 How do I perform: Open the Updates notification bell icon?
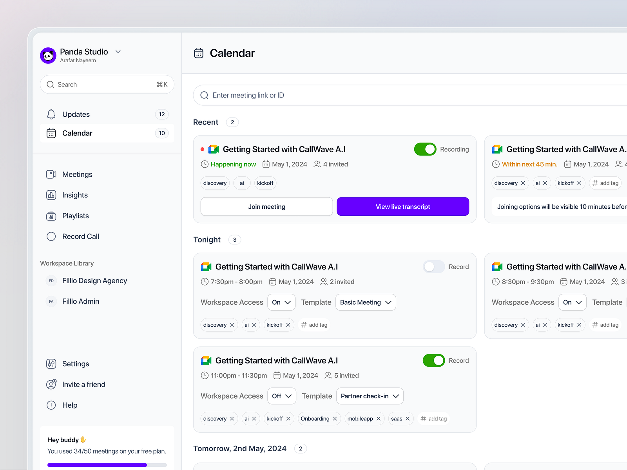tap(51, 114)
